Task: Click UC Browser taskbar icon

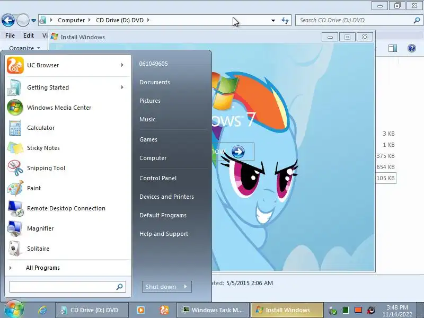Action: (x=164, y=310)
